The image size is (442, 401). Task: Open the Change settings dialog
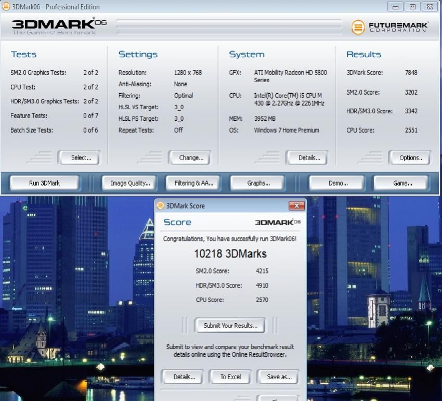pos(189,158)
